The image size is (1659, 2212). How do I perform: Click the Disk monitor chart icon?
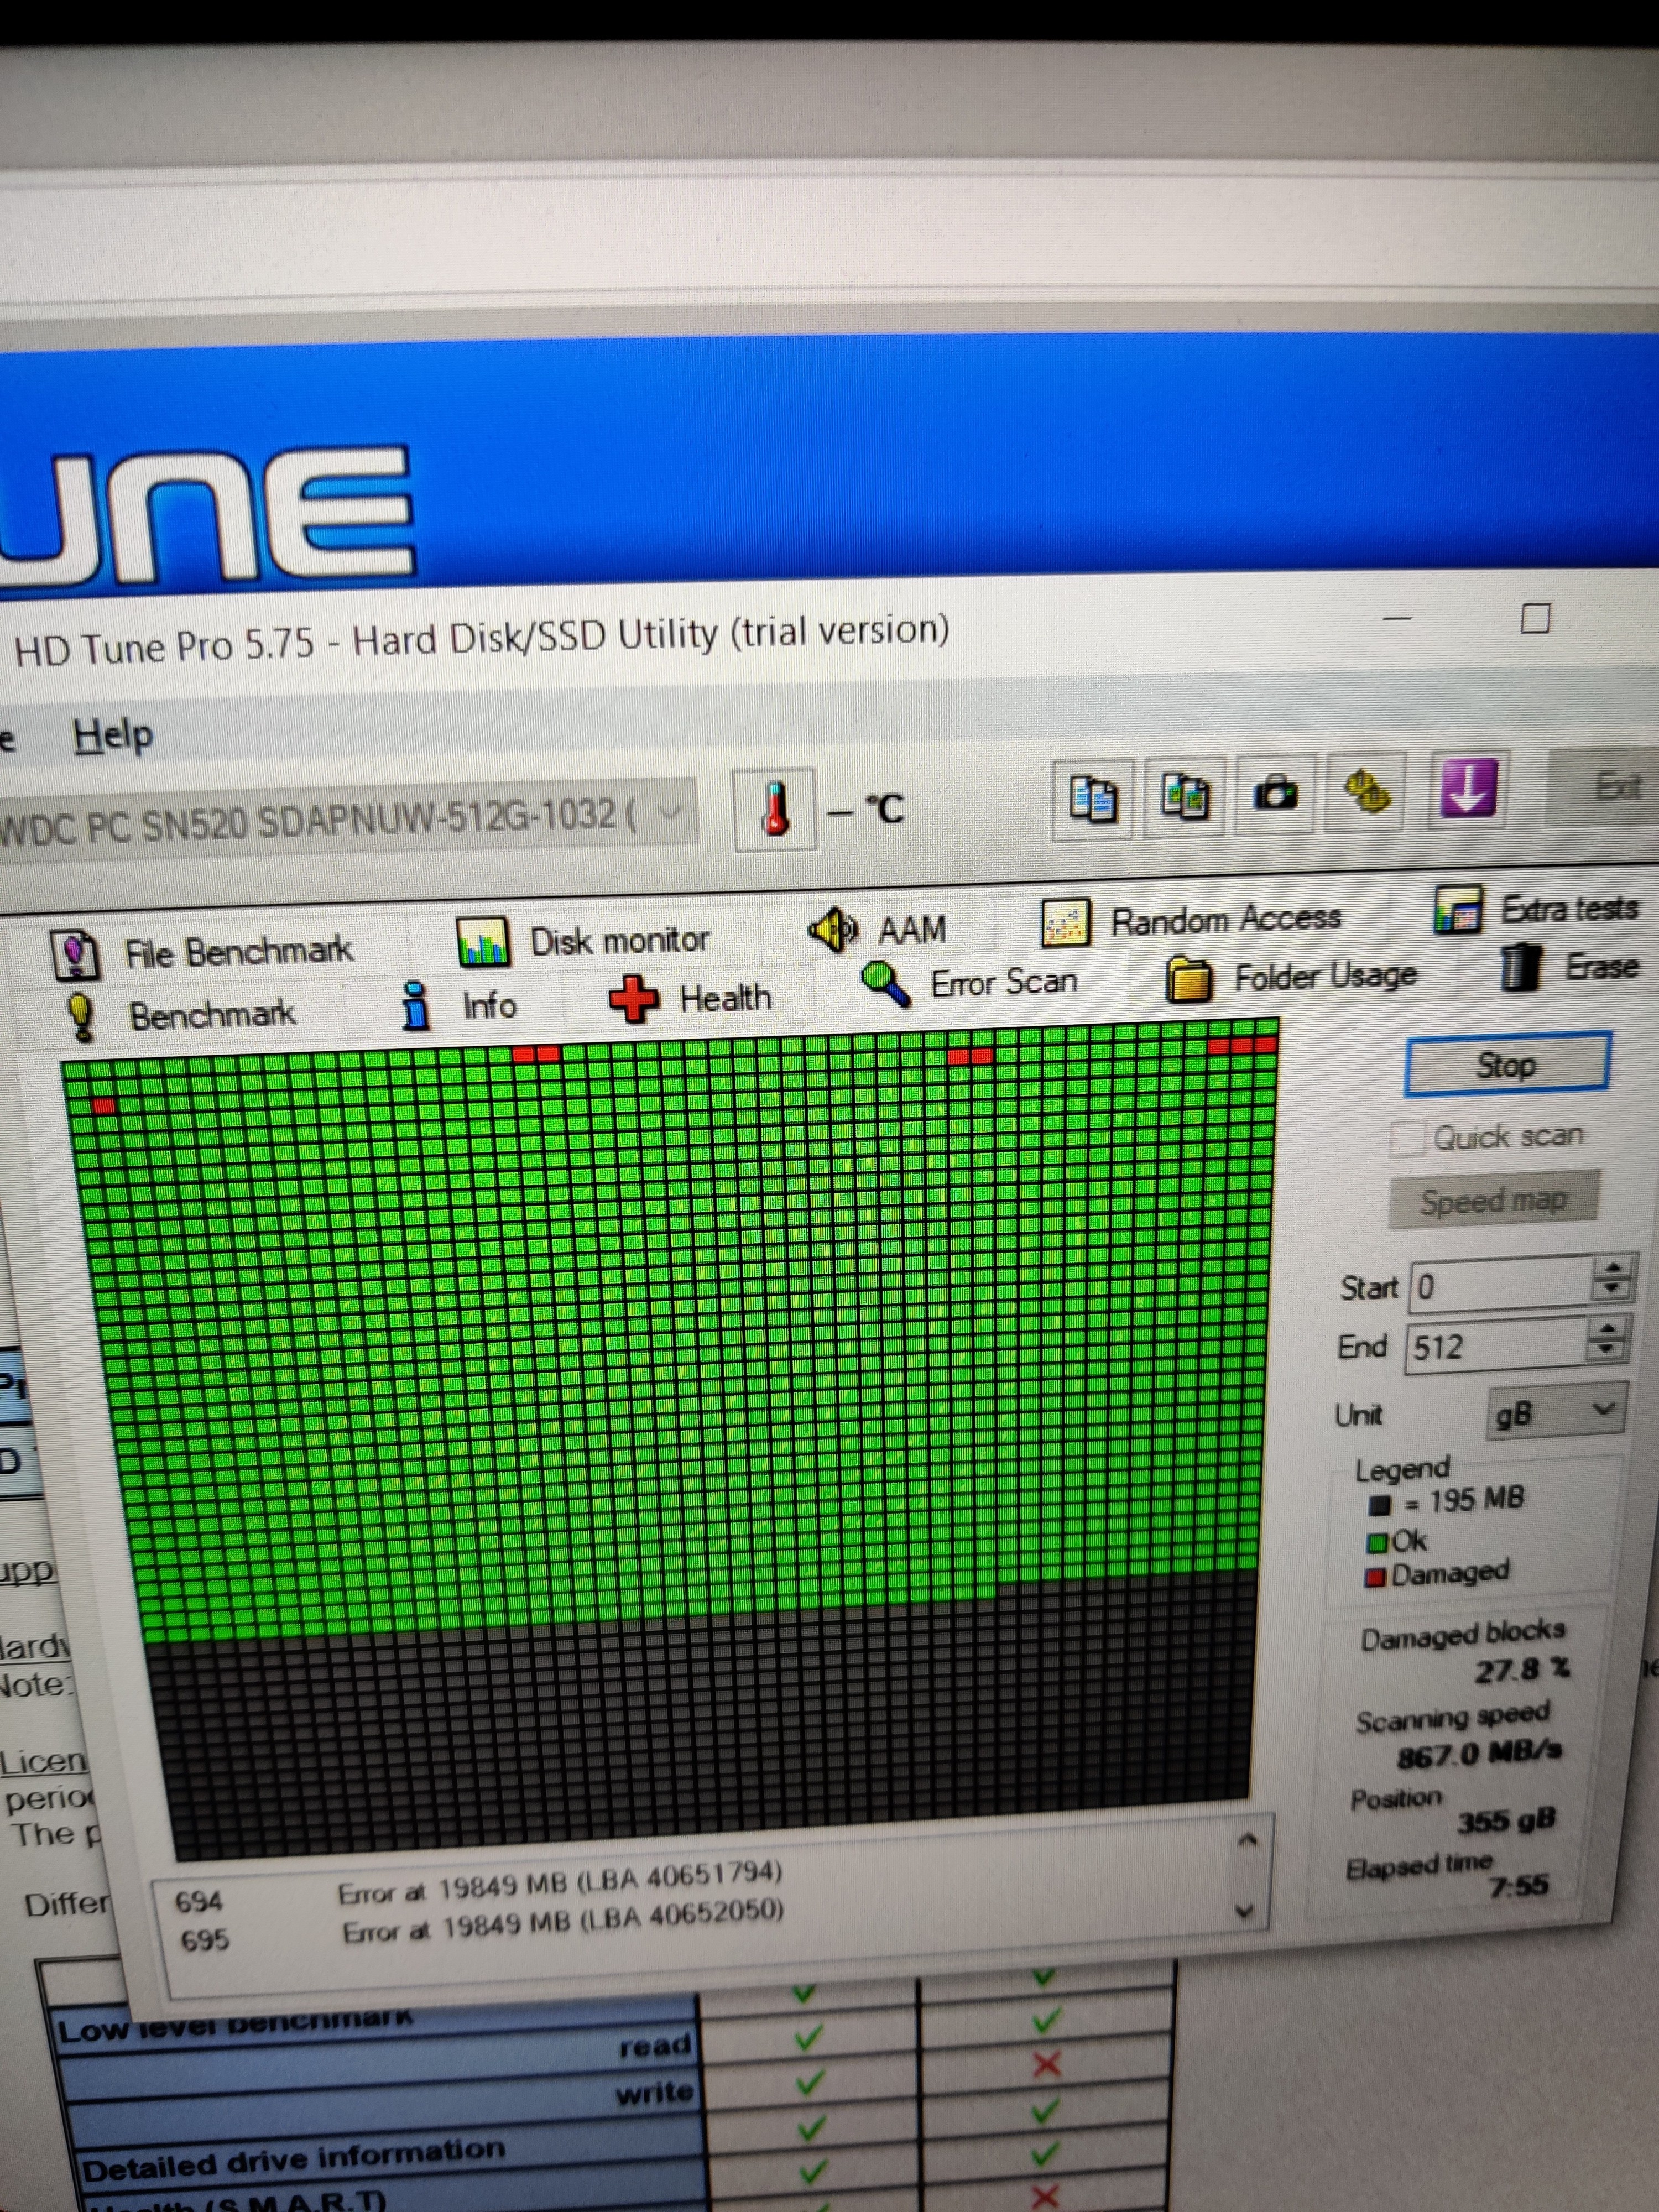coord(484,942)
